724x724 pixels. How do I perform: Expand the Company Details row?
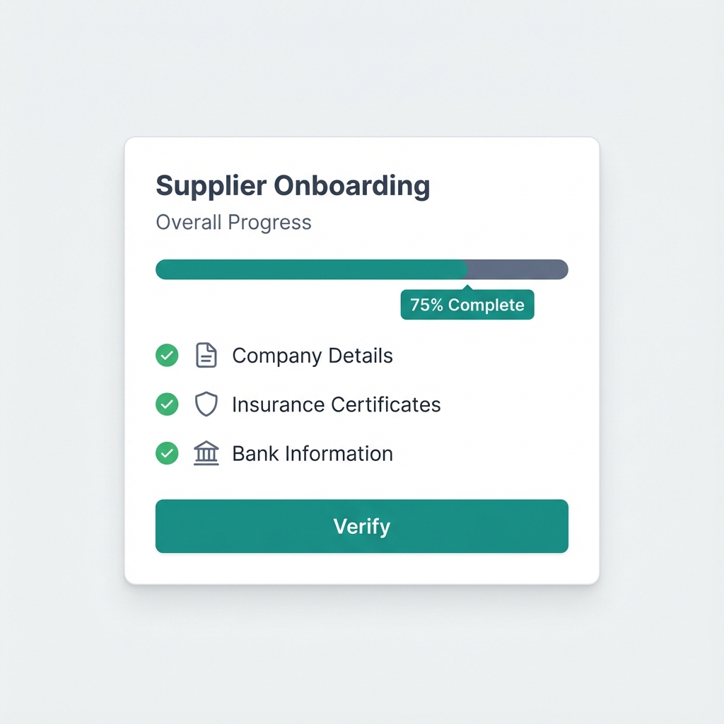coord(312,355)
